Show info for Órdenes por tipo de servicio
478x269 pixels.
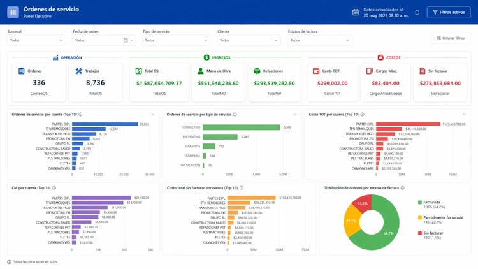235,114
